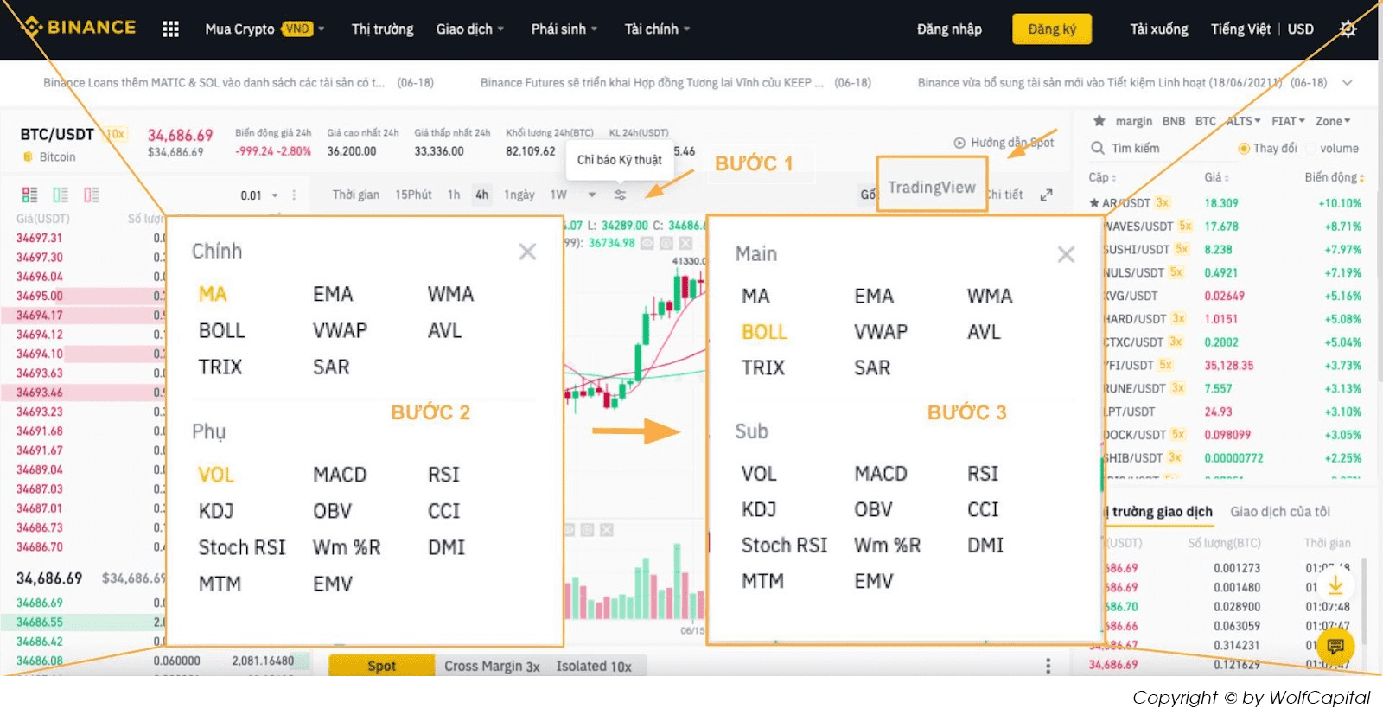Expand chart to fullscreen
This screenshot has height=715, width=1383.
pos(1046,195)
